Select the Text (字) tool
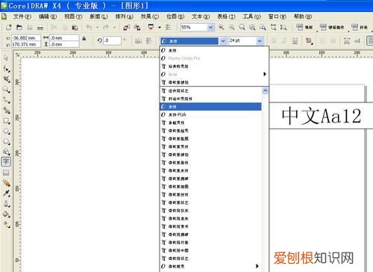Screen dimensions: 373x272 point(6,161)
